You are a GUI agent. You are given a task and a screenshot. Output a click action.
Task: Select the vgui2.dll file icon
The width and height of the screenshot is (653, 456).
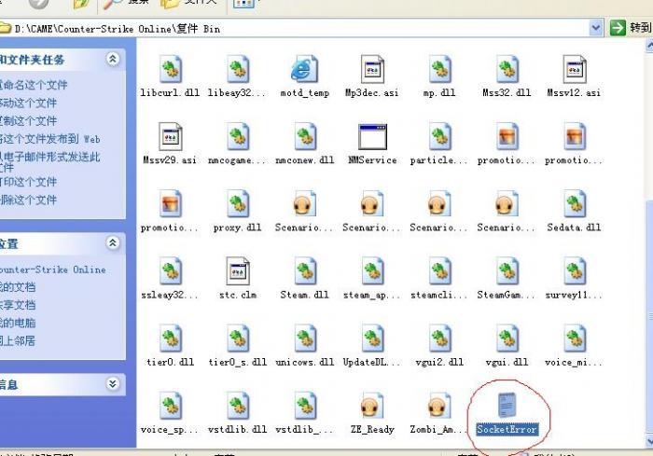point(439,339)
